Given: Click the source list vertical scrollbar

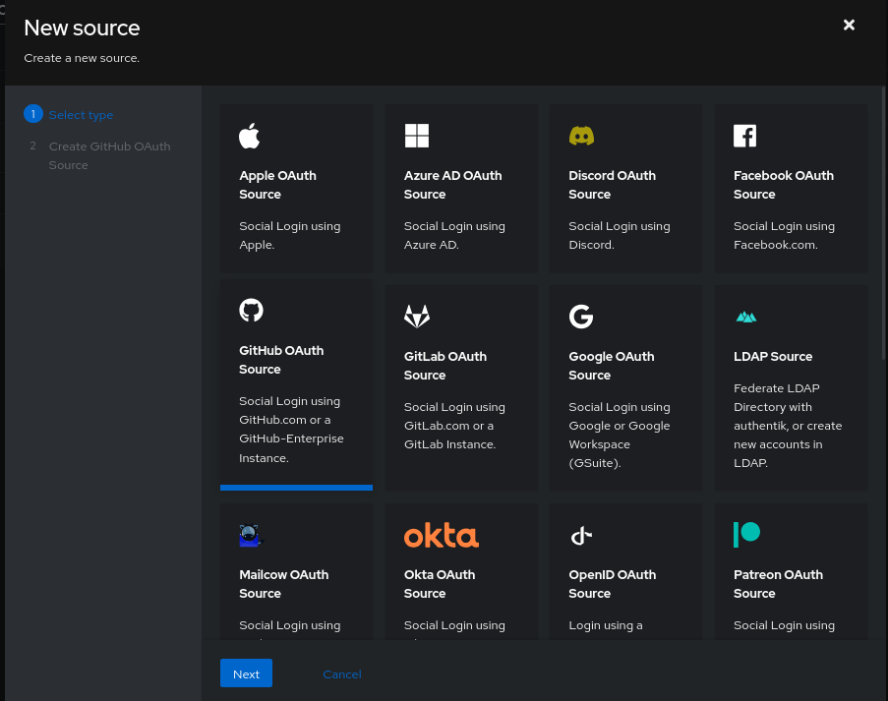Looking at the screenshot, I should point(883,223).
